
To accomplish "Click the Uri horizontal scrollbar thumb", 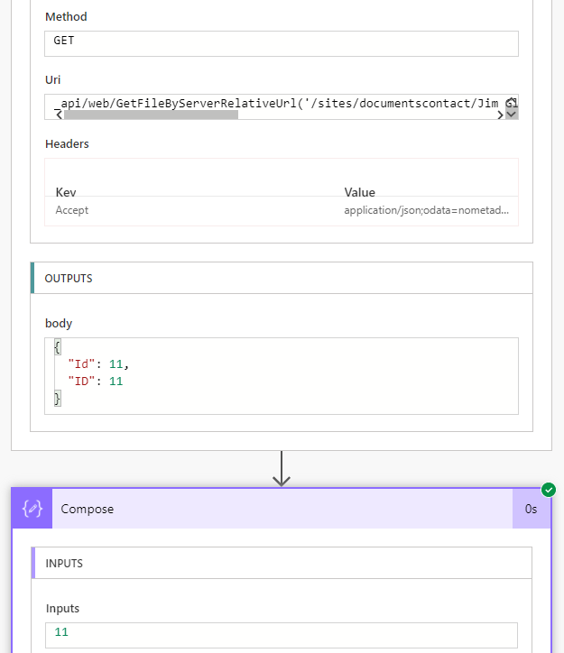I will pos(151,115).
